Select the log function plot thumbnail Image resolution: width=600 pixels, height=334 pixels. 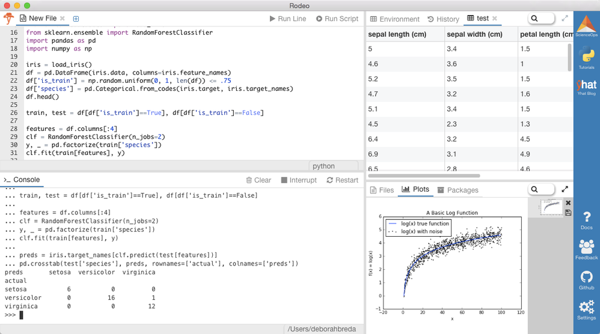pyautogui.click(x=551, y=207)
